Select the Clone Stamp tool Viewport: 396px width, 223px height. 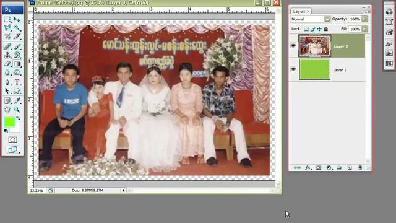pyautogui.click(x=7, y=55)
